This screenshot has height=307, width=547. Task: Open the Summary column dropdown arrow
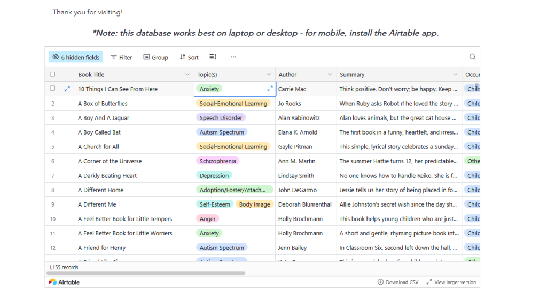pyautogui.click(x=455, y=75)
